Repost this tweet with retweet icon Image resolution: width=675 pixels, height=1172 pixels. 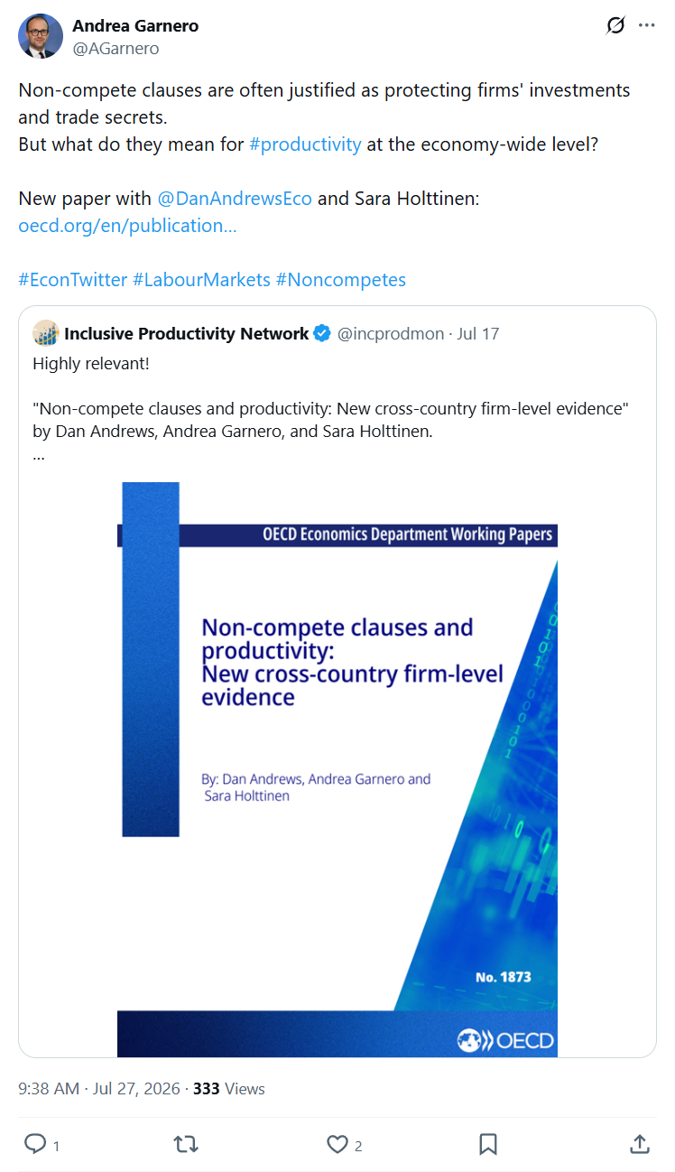point(186,1144)
